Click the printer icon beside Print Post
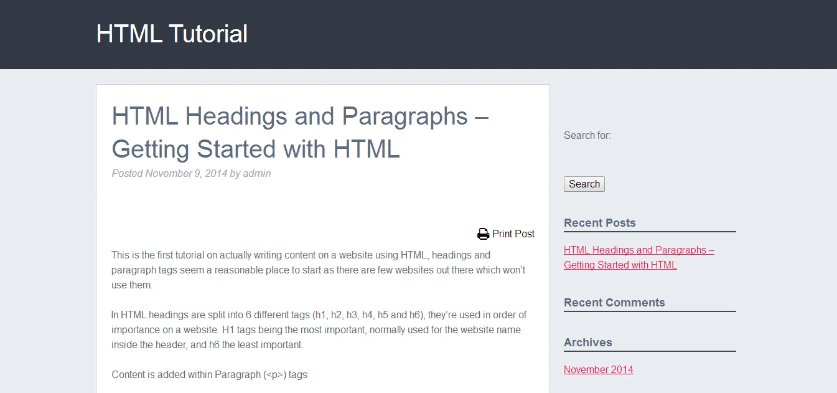This screenshot has width=837, height=393. pos(483,234)
